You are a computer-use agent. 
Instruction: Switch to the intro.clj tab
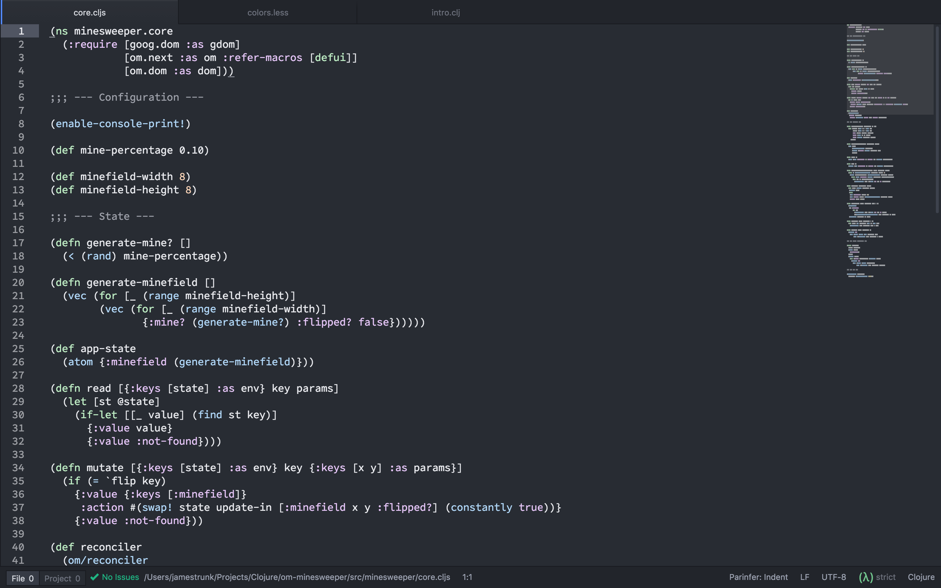(x=446, y=12)
